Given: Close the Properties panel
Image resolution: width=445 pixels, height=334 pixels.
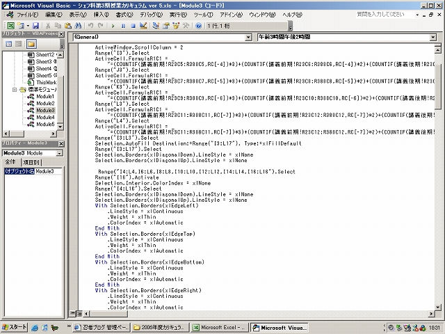Looking at the screenshot, I should [61, 144].
